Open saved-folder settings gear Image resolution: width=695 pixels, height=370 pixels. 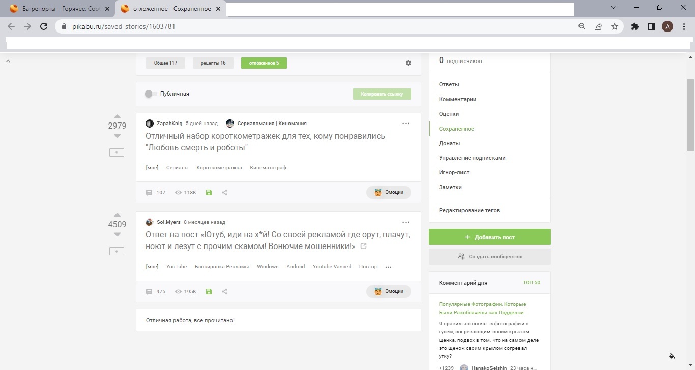pos(408,63)
